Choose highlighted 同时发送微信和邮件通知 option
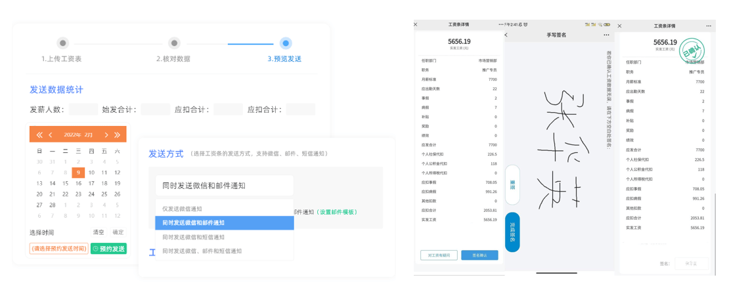The width and height of the screenshot is (729, 292). tap(224, 223)
